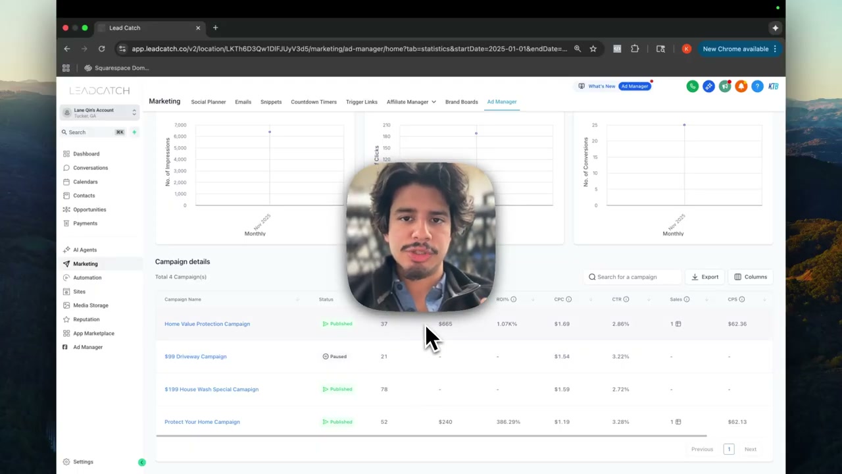Screen dimensions: 842x474
Task: Open Opportunities in the sidebar
Action: tap(89, 209)
